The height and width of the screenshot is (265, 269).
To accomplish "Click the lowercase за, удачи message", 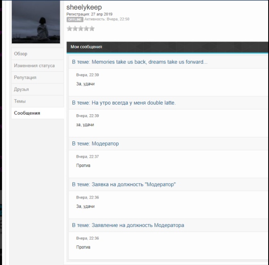I will click(85, 125).
